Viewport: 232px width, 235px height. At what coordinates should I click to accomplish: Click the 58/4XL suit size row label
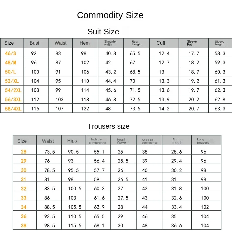pyautogui.click(x=13, y=109)
